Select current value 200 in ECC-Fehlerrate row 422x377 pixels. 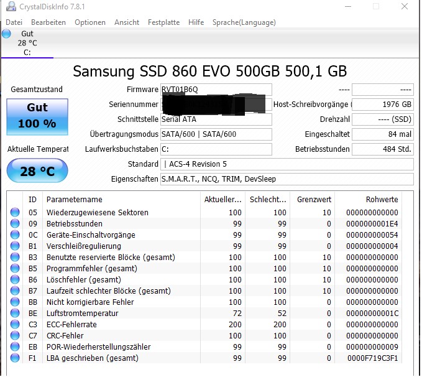point(235,324)
